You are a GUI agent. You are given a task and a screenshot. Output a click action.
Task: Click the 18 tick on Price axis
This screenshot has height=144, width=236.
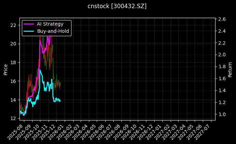13,62
